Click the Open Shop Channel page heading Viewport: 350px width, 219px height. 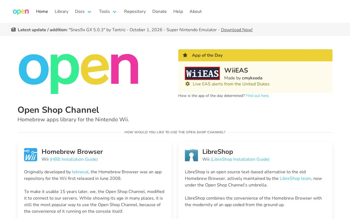[58, 110]
